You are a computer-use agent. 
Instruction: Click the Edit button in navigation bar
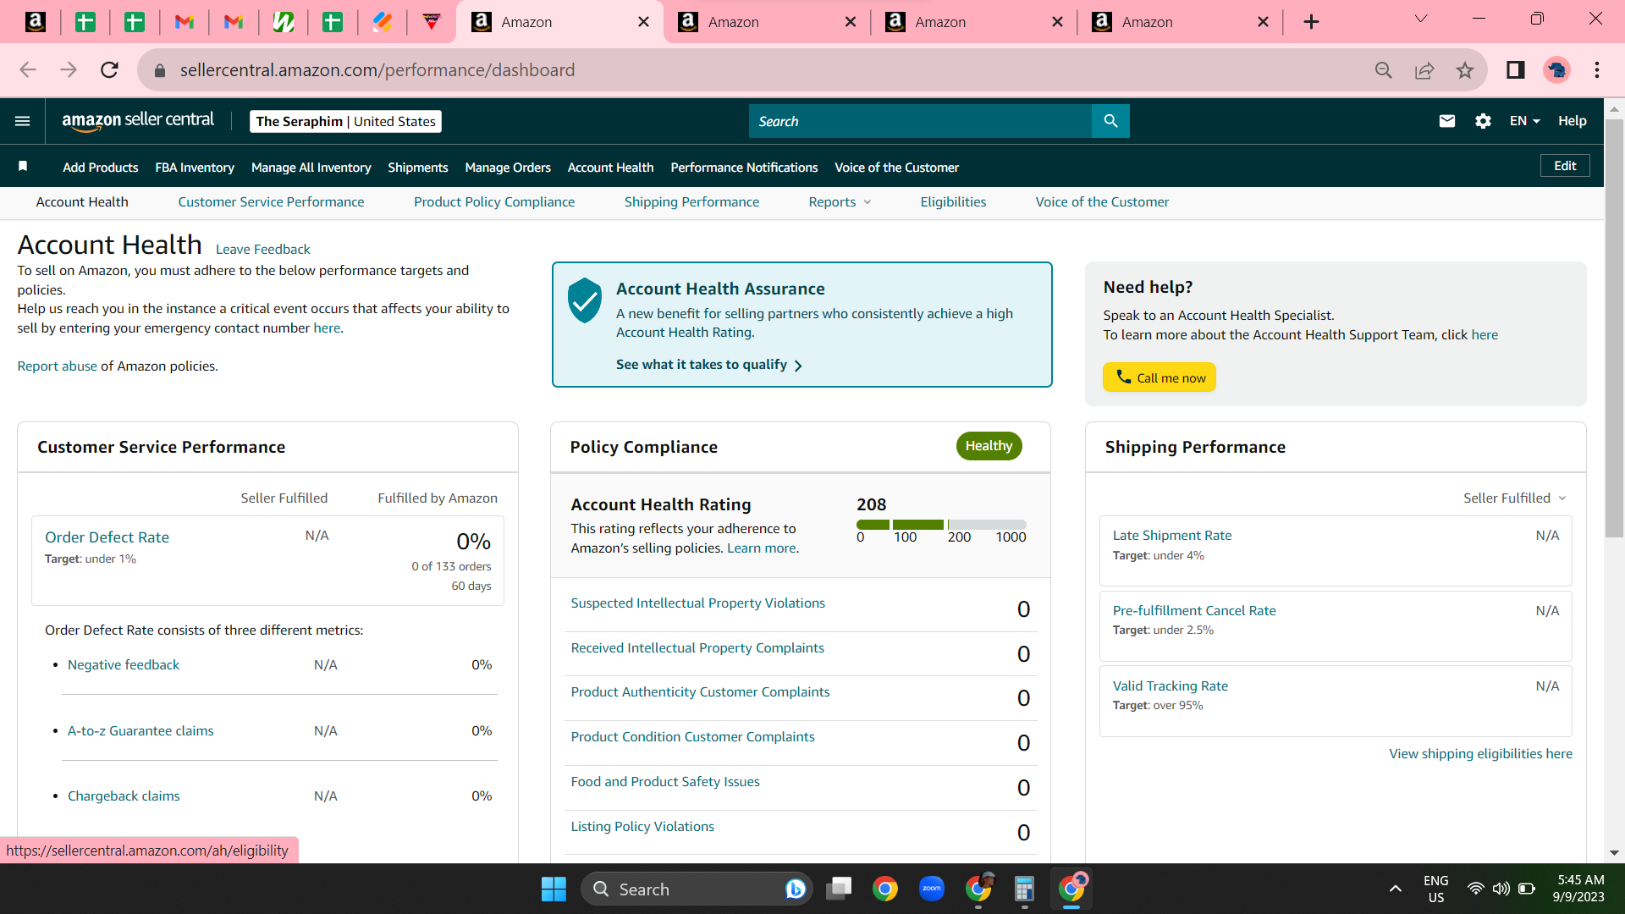(x=1565, y=166)
